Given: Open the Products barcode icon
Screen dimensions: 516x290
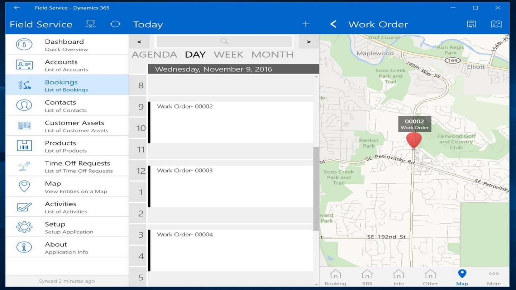Looking at the screenshot, I should coord(24,146).
